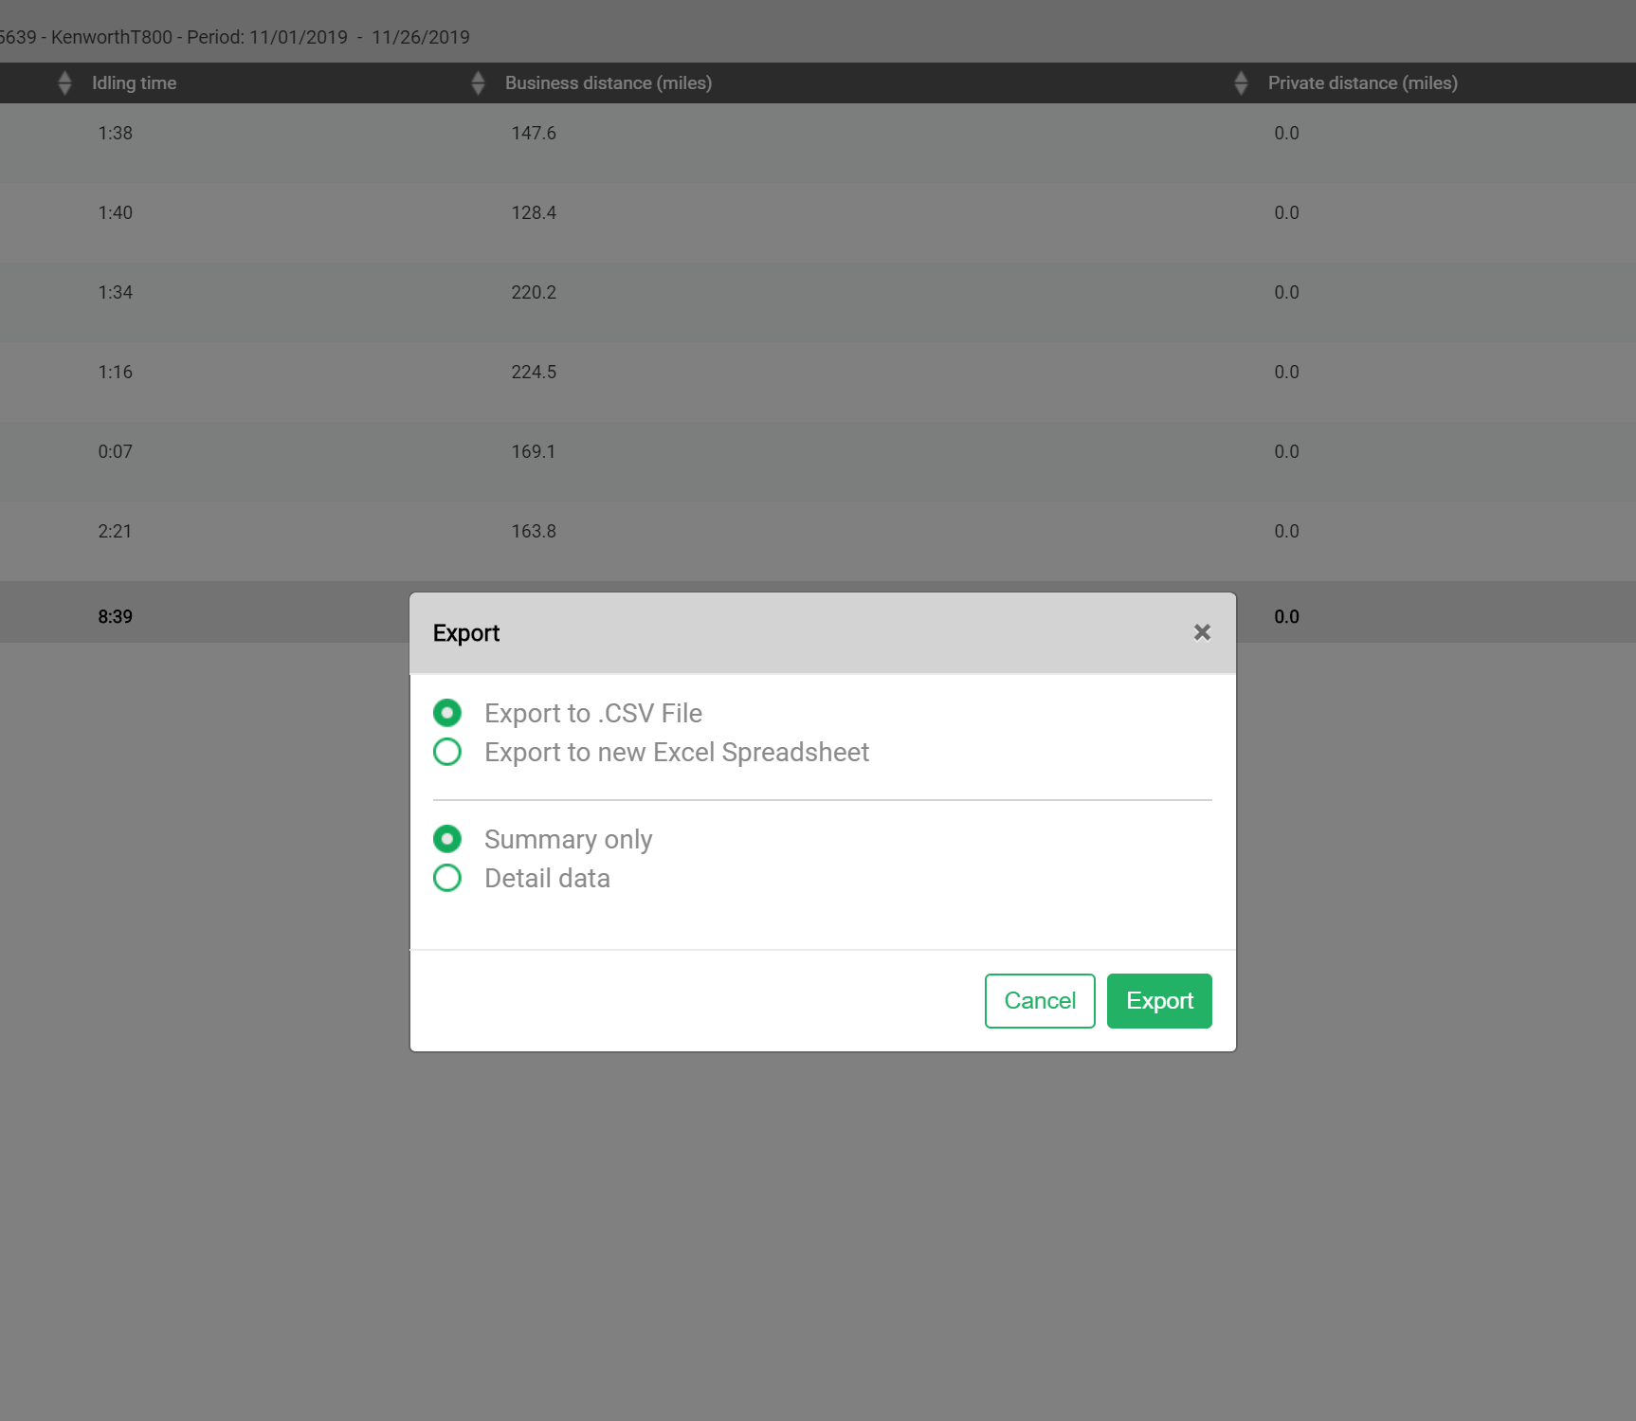The image size is (1636, 1421).
Task: Click the Business distance (miles) header
Action: click(x=609, y=83)
